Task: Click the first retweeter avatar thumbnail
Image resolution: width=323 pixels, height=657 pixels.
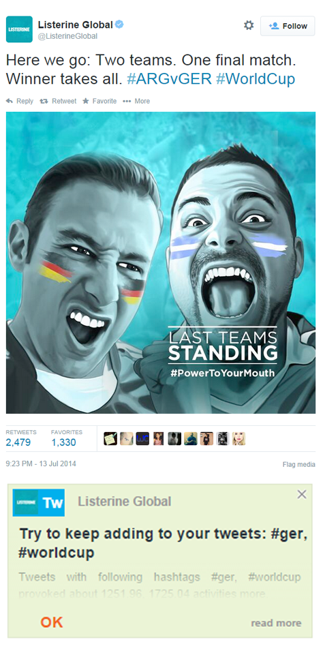Action: click(110, 439)
